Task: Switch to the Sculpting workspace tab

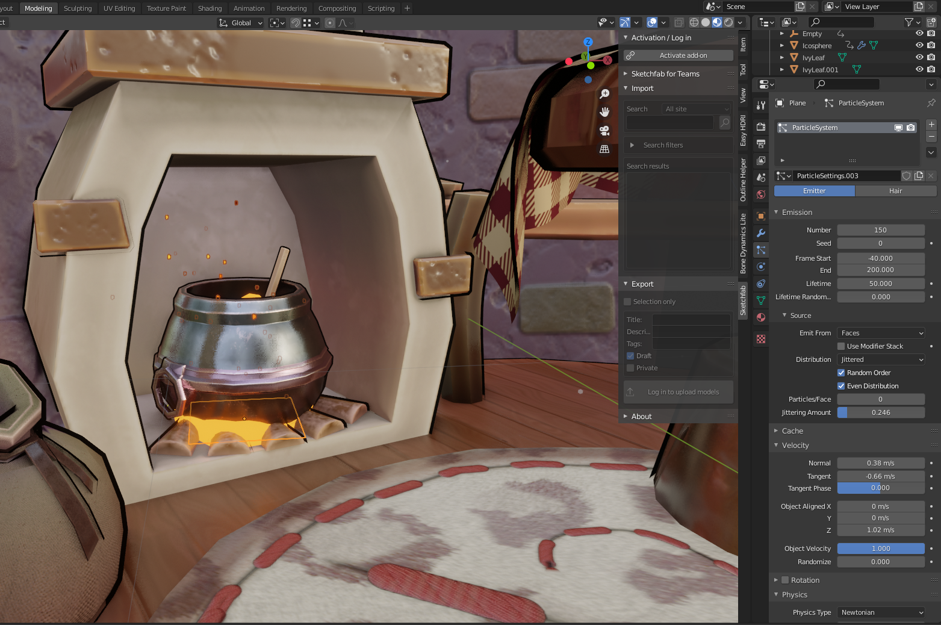Action: [x=78, y=8]
